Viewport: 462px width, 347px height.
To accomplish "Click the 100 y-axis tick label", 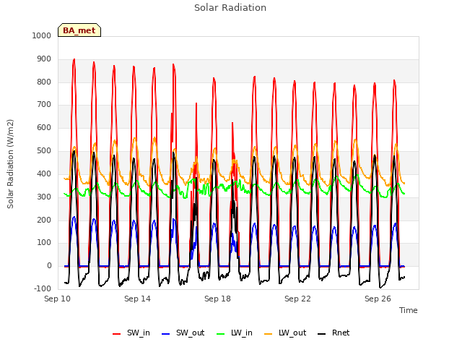I will 44,243.
